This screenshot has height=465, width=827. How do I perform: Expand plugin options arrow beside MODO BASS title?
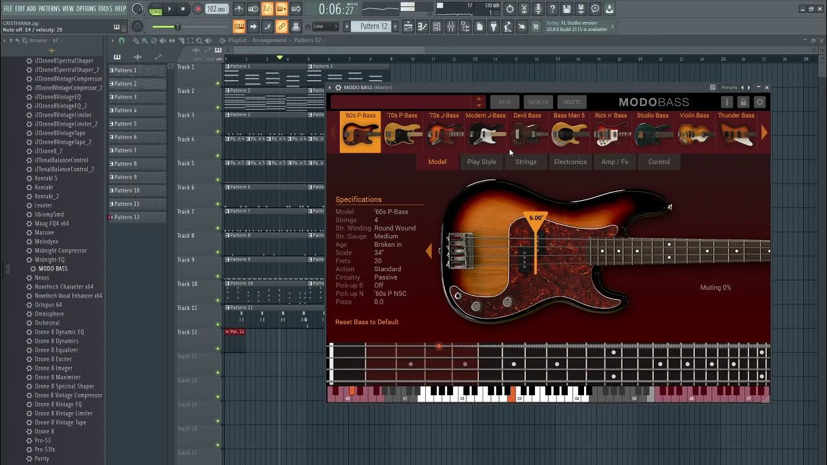(330, 87)
